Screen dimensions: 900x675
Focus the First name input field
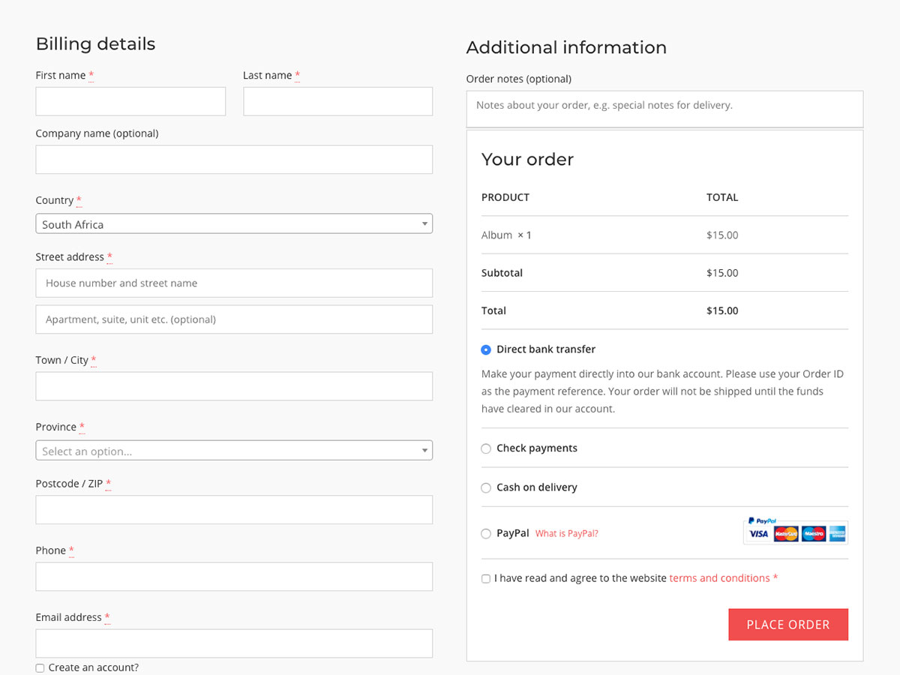pyautogui.click(x=130, y=101)
